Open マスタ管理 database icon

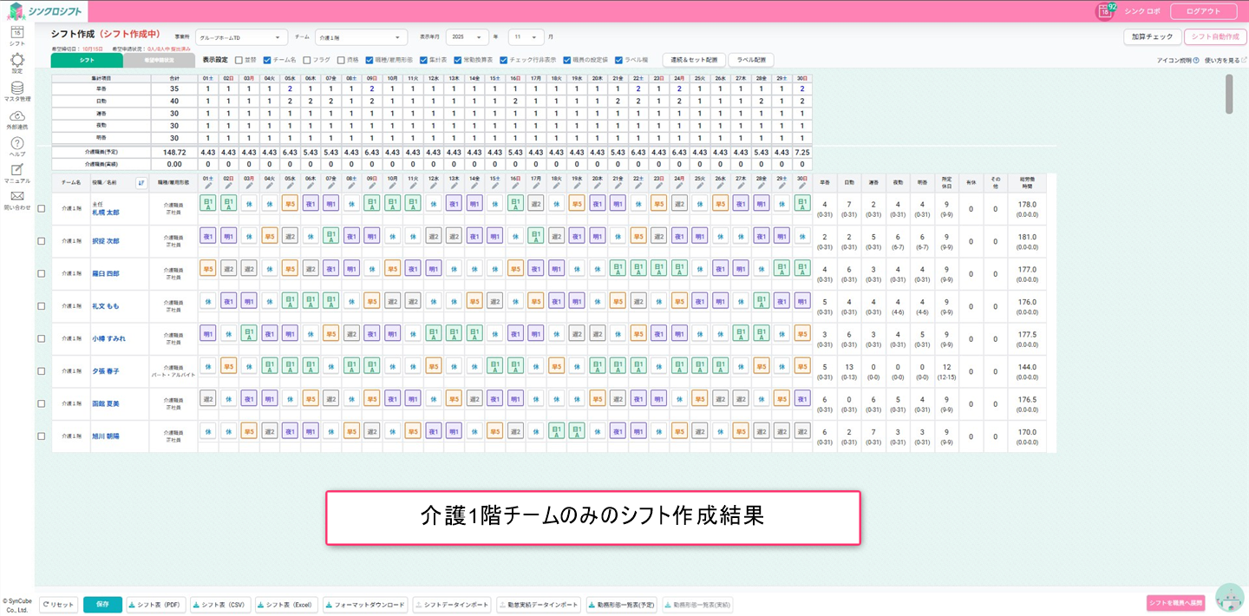pyautogui.click(x=16, y=88)
